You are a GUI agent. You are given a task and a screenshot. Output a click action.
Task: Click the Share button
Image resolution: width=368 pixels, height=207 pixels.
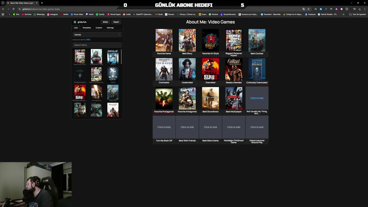(106, 22)
